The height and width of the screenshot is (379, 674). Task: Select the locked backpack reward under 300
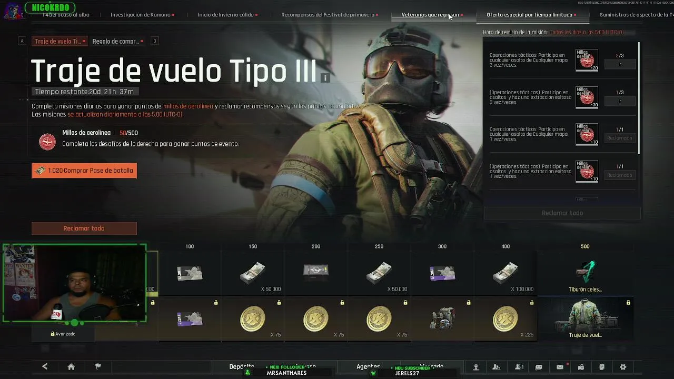pos(442,319)
